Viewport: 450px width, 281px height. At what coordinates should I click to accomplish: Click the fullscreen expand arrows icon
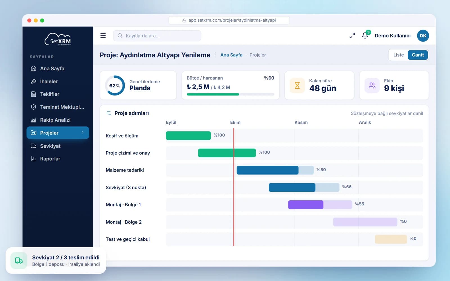point(352,36)
